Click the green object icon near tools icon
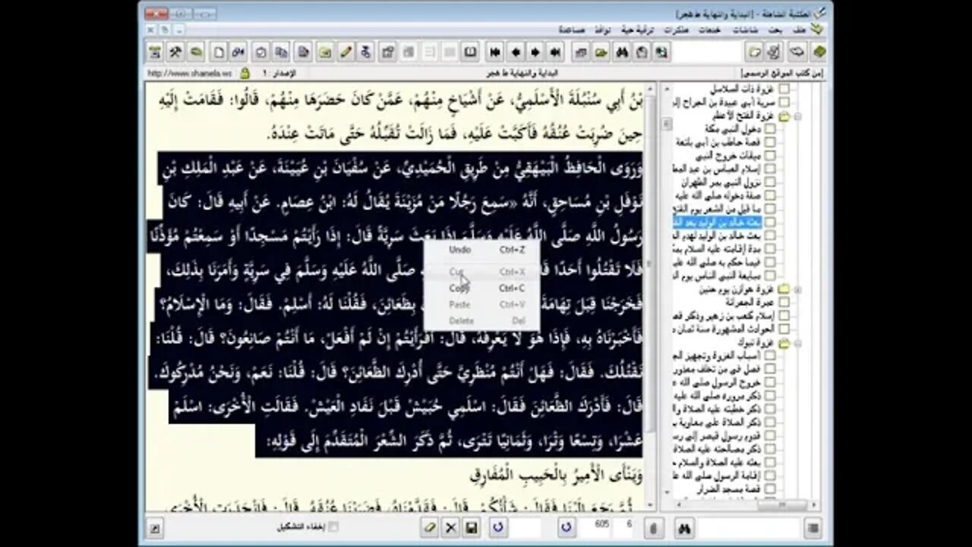 tap(196, 52)
